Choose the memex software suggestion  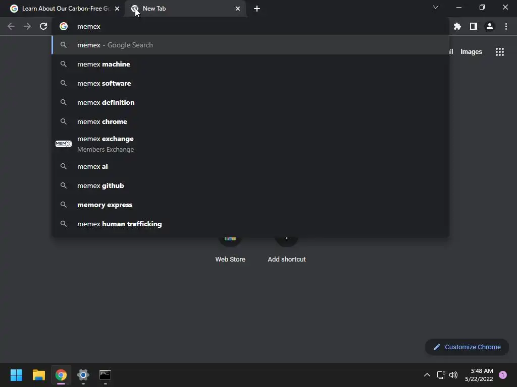250,83
